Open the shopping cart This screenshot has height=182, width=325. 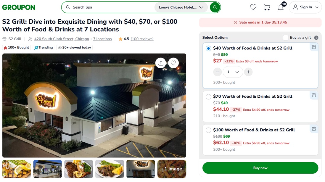tap(267, 7)
